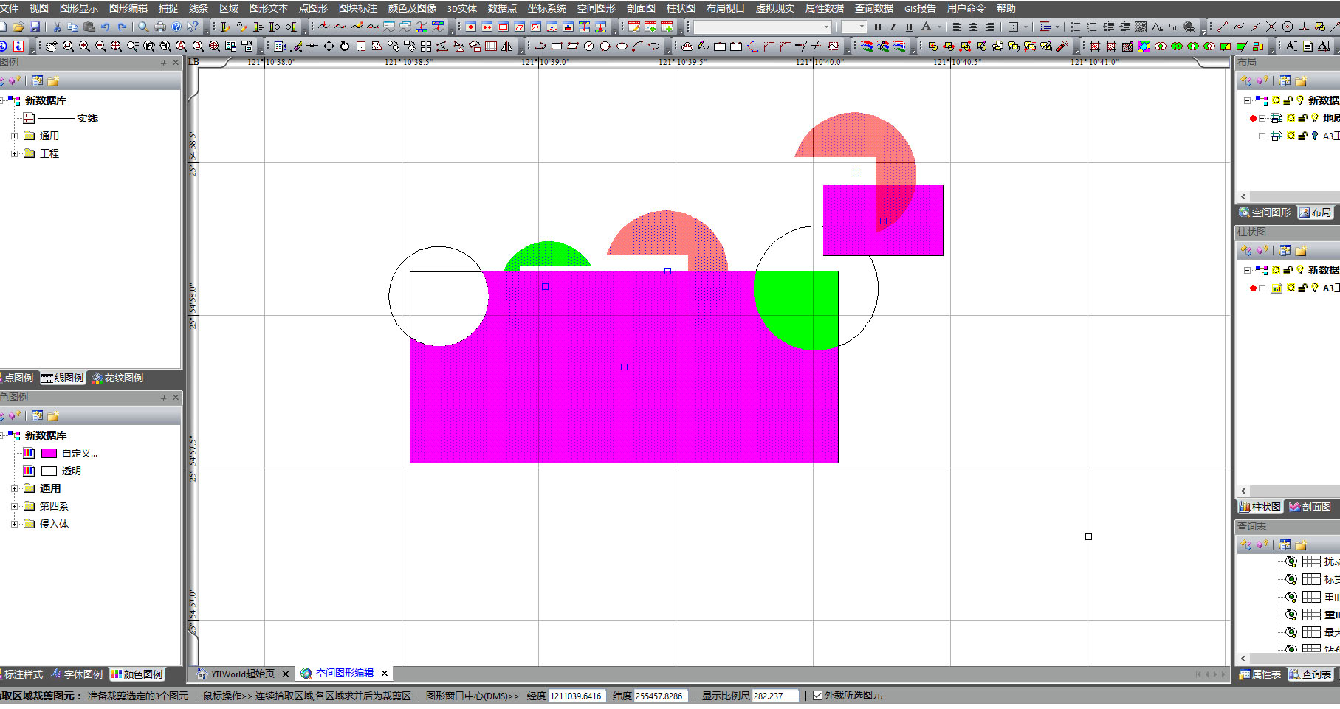This screenshot has width=1340, height=709.
Task: Switch to 字体图例 tab at bottom left
Action: (77, 674)
